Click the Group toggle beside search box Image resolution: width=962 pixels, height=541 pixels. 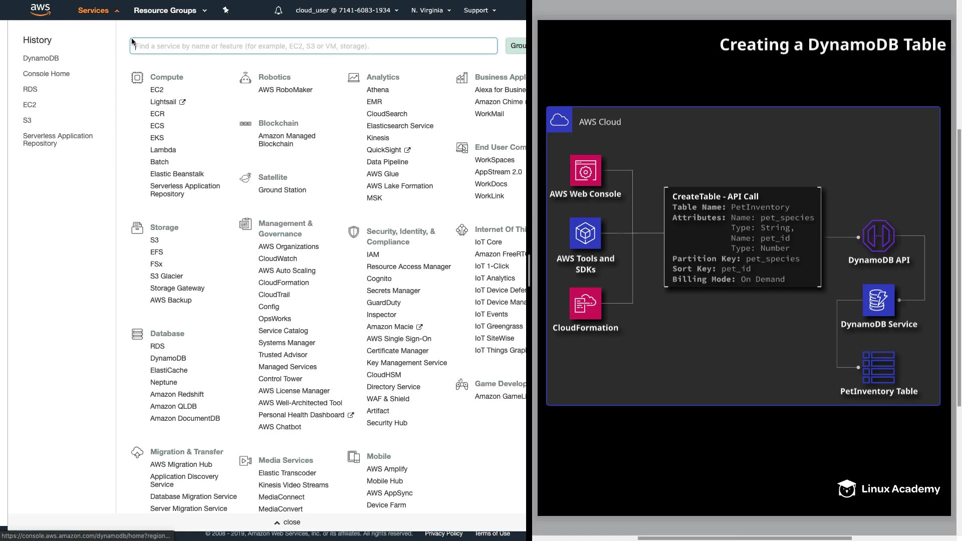click(x=516, y=46)
